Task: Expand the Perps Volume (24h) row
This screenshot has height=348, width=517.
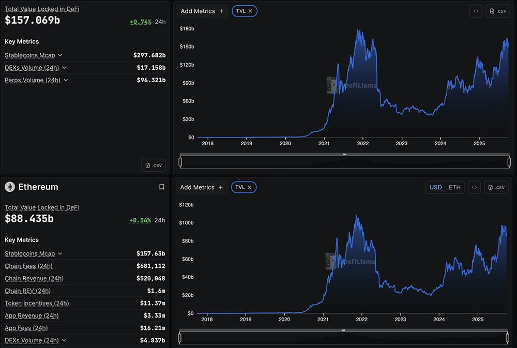Action: click(x=66, y=80)
